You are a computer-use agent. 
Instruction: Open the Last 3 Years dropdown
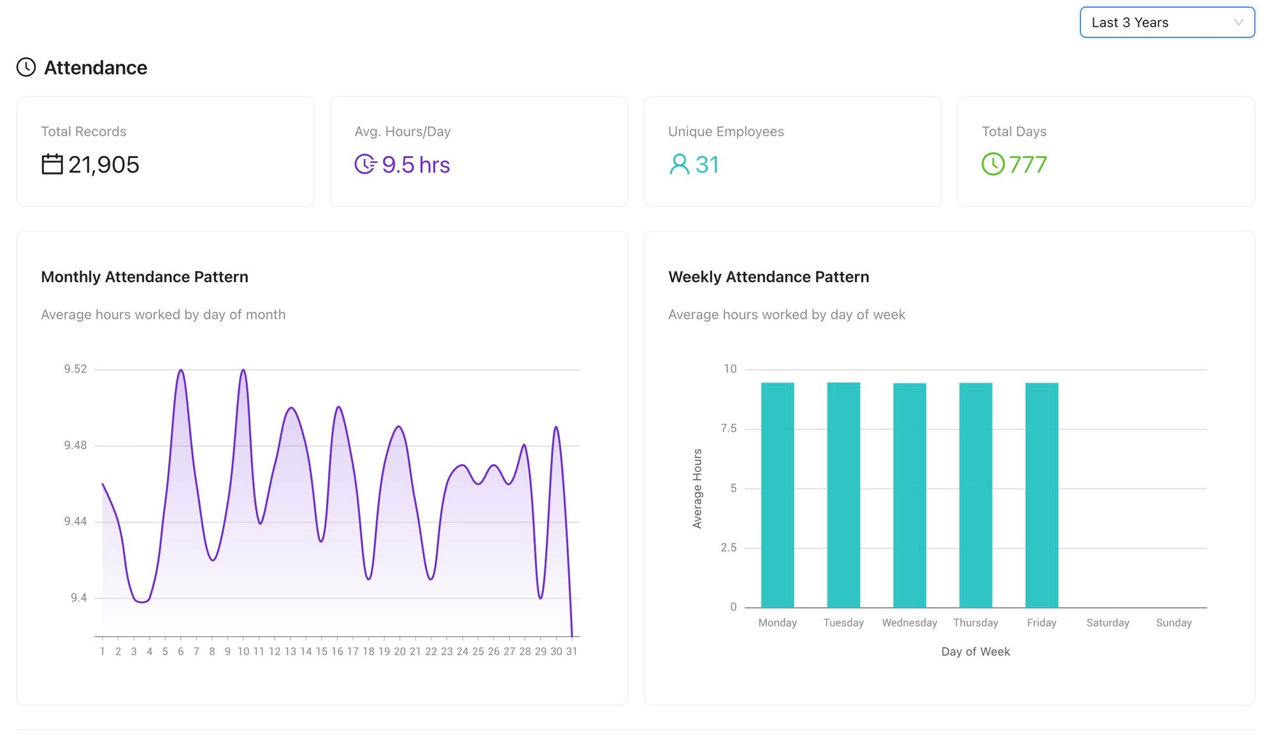(1159, 23)
